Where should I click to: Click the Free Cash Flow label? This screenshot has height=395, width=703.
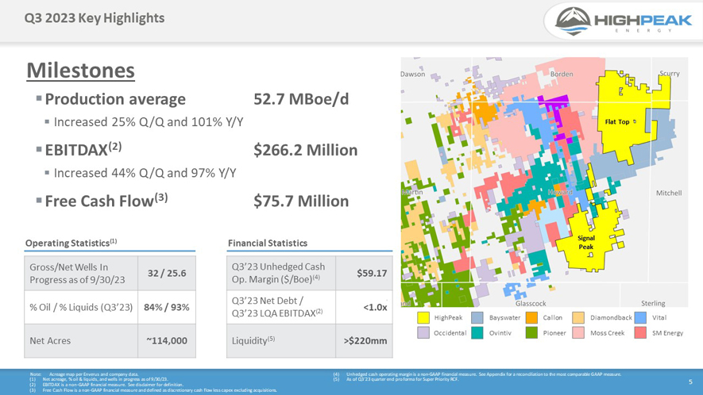click(x=106, y=201)
